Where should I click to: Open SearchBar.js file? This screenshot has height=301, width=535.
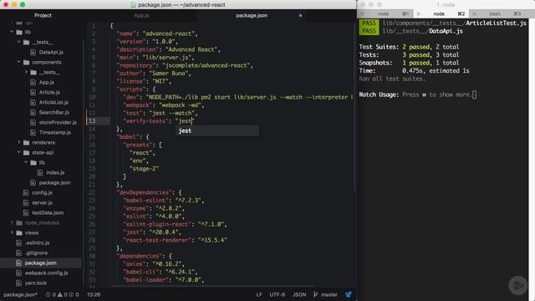tap(53, 112)
